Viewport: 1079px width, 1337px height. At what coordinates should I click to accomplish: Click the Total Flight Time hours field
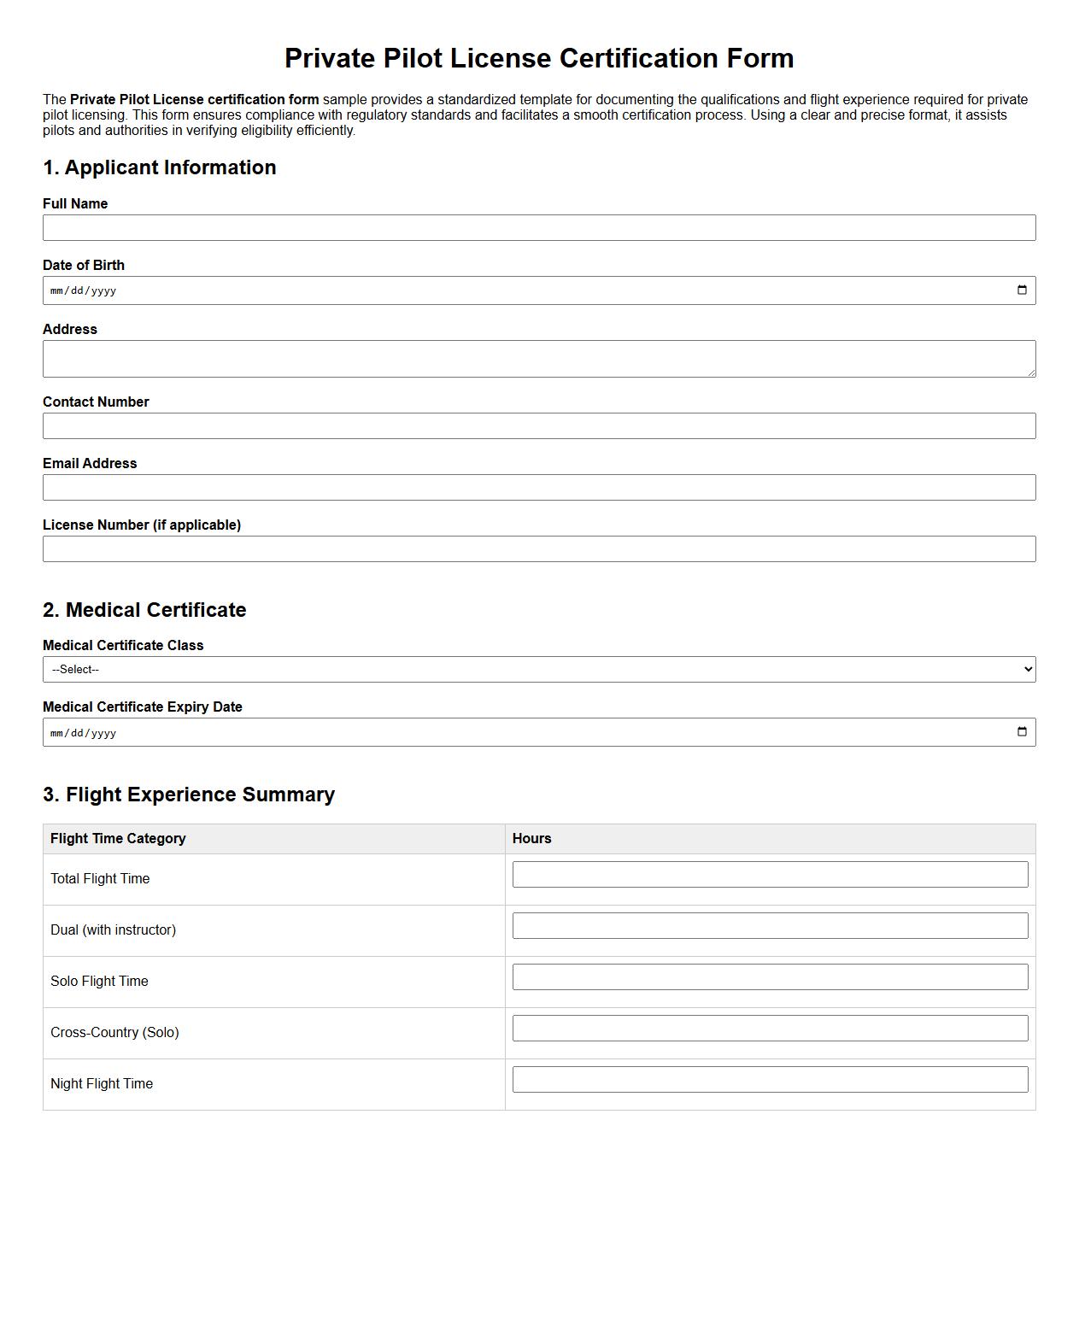(769, 874)
